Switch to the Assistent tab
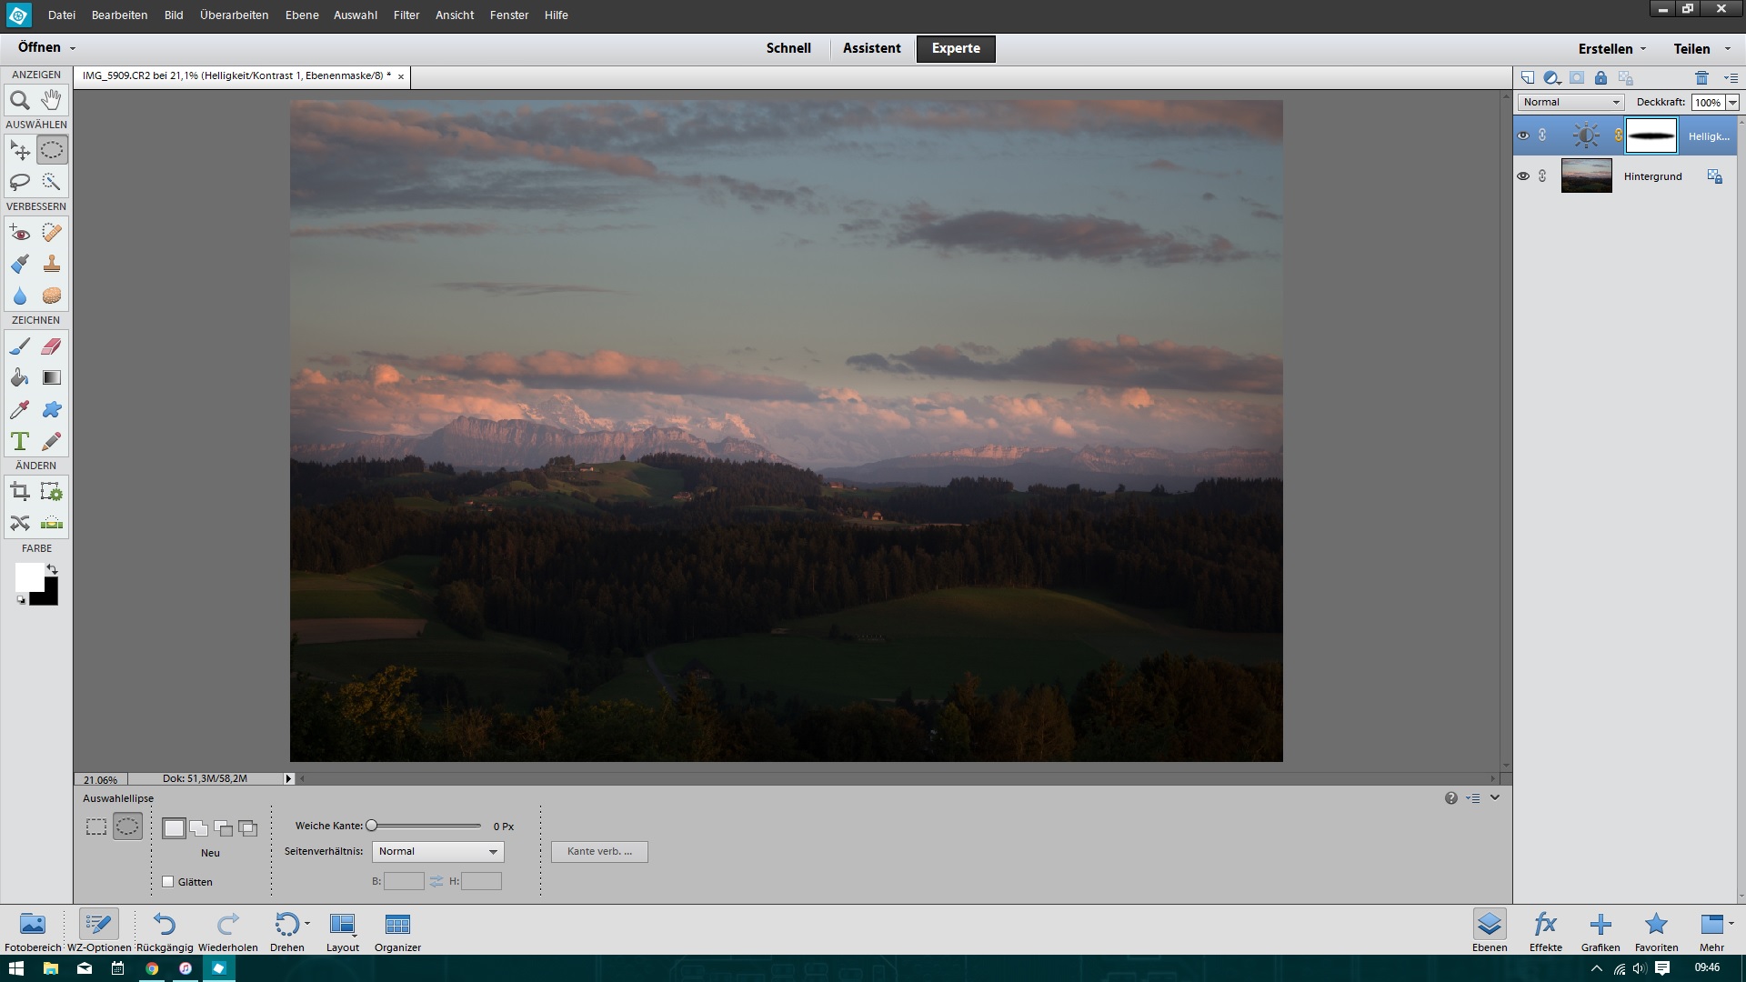Viewport: 1746px width, 982px height. point(871,48)
